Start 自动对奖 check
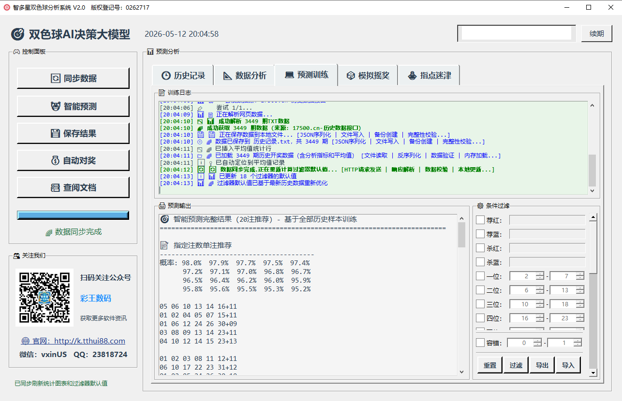 pyautogui.click(x=73, y=160)
